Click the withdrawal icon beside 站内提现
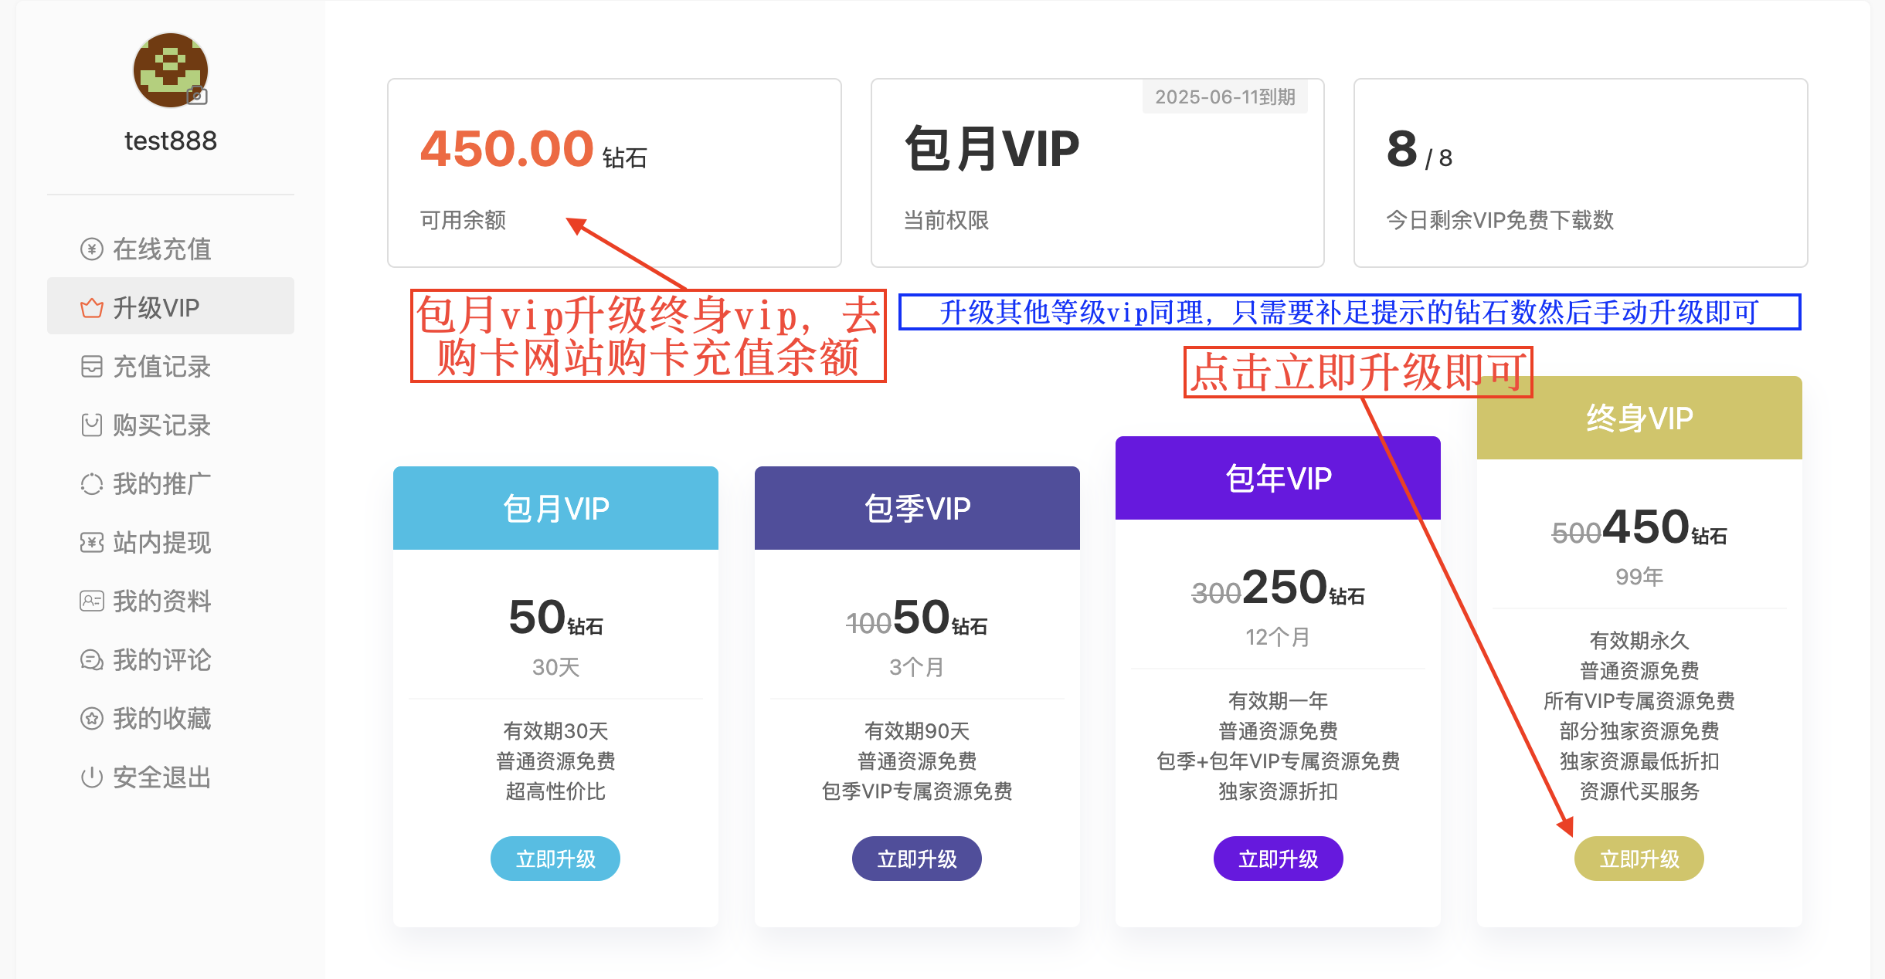 91,543
